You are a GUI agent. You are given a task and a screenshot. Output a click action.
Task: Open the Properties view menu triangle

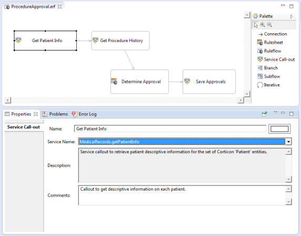[x=275, y=112]
